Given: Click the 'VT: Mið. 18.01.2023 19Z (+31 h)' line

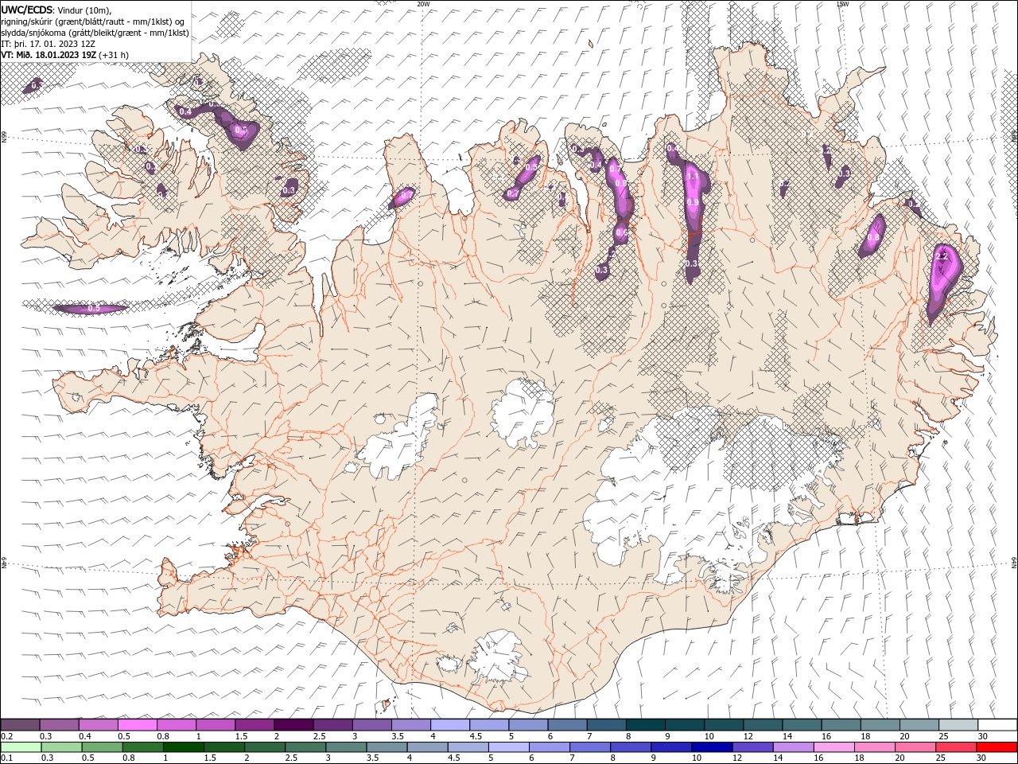Looking at the screenshot, I should (65, 55).
